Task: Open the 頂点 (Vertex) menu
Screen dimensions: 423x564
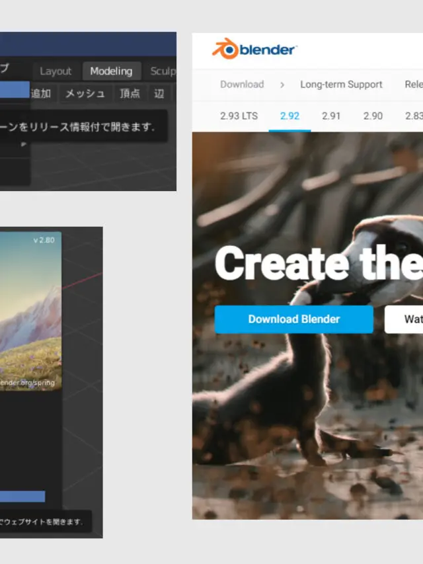Action: [130, 93]
